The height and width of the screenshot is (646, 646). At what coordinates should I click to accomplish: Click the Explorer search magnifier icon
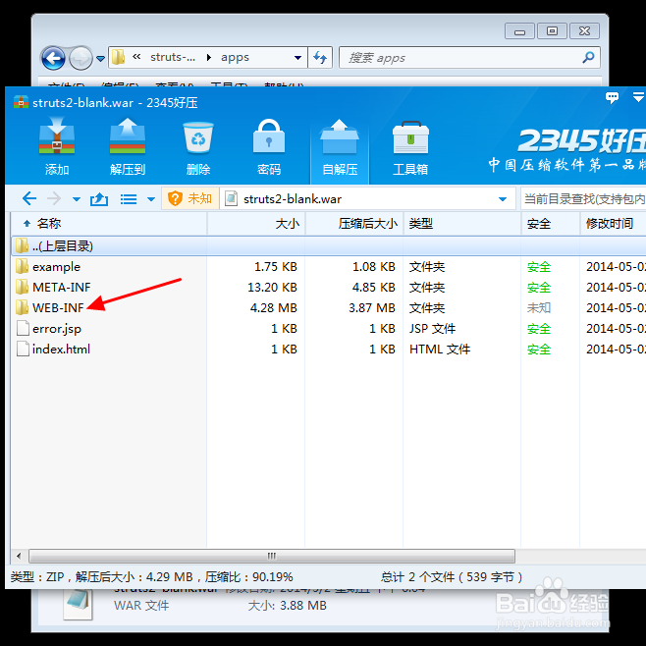coord(588,57)
